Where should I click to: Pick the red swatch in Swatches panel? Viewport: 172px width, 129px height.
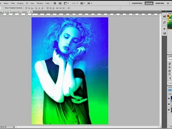coord(168,16)
